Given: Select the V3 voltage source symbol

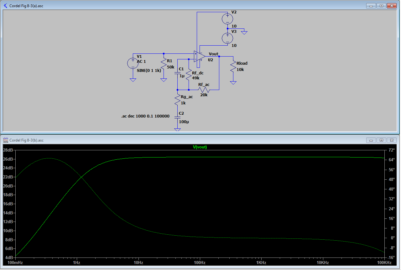Looking at the screenshot, I should tap(227, 38).
